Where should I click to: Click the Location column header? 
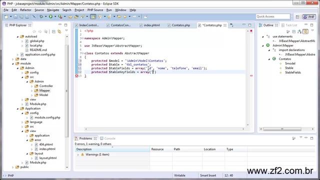(213, 149)
